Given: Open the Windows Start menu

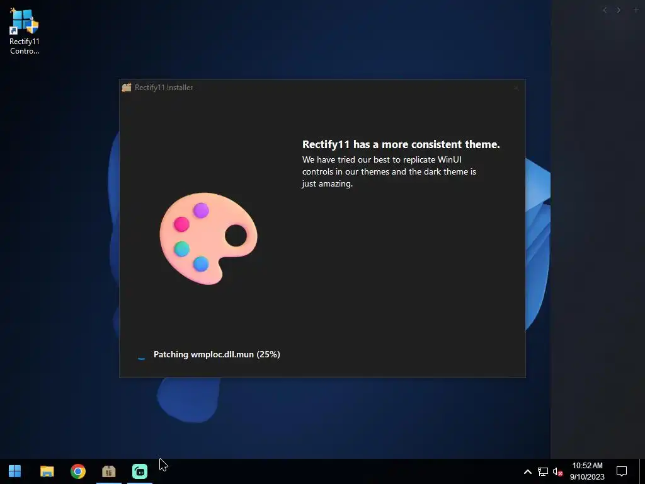Looking at the screenshot, I should [15, 471].
